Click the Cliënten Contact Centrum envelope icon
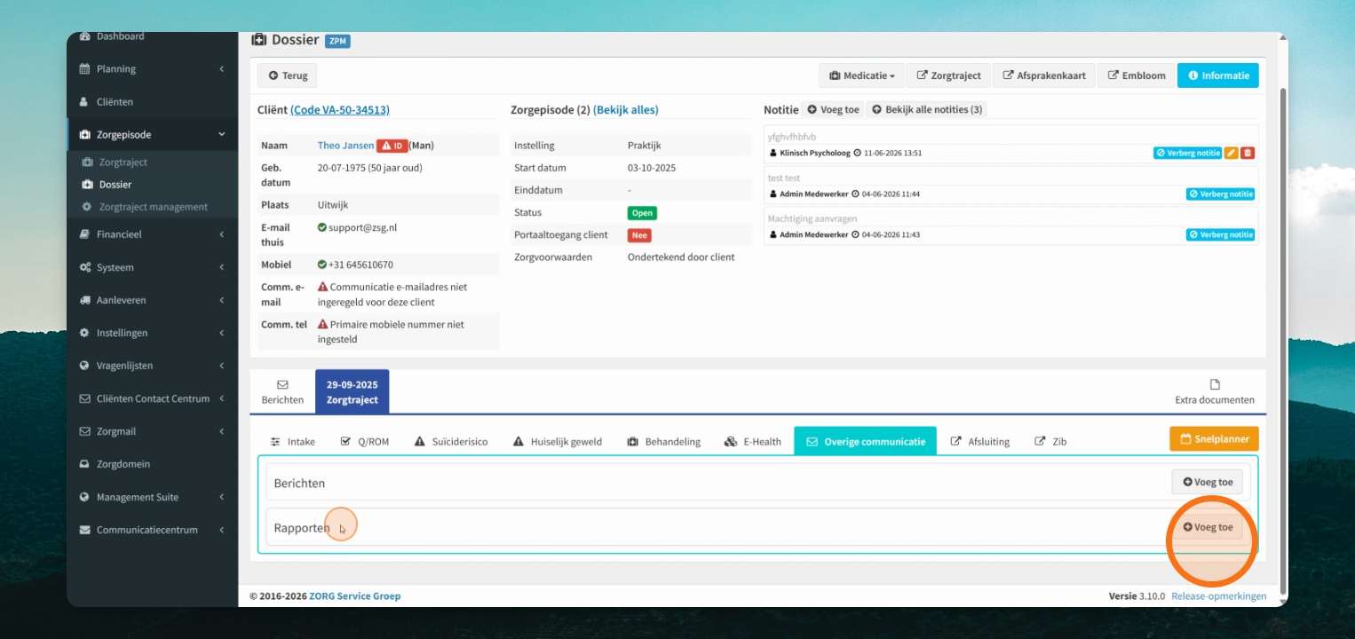 84,398
